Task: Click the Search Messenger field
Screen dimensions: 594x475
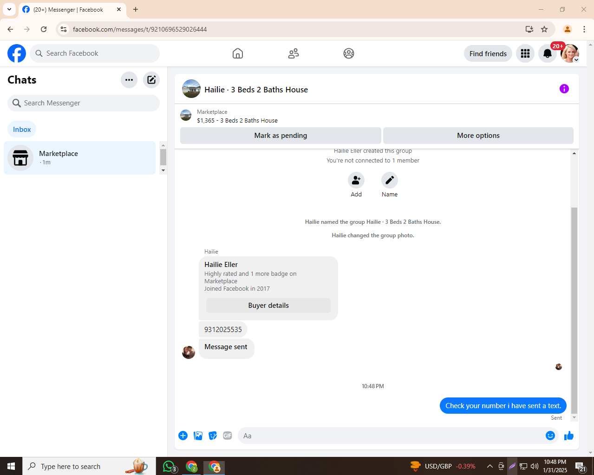Action: pyautogui.click(x=84, y=103)
